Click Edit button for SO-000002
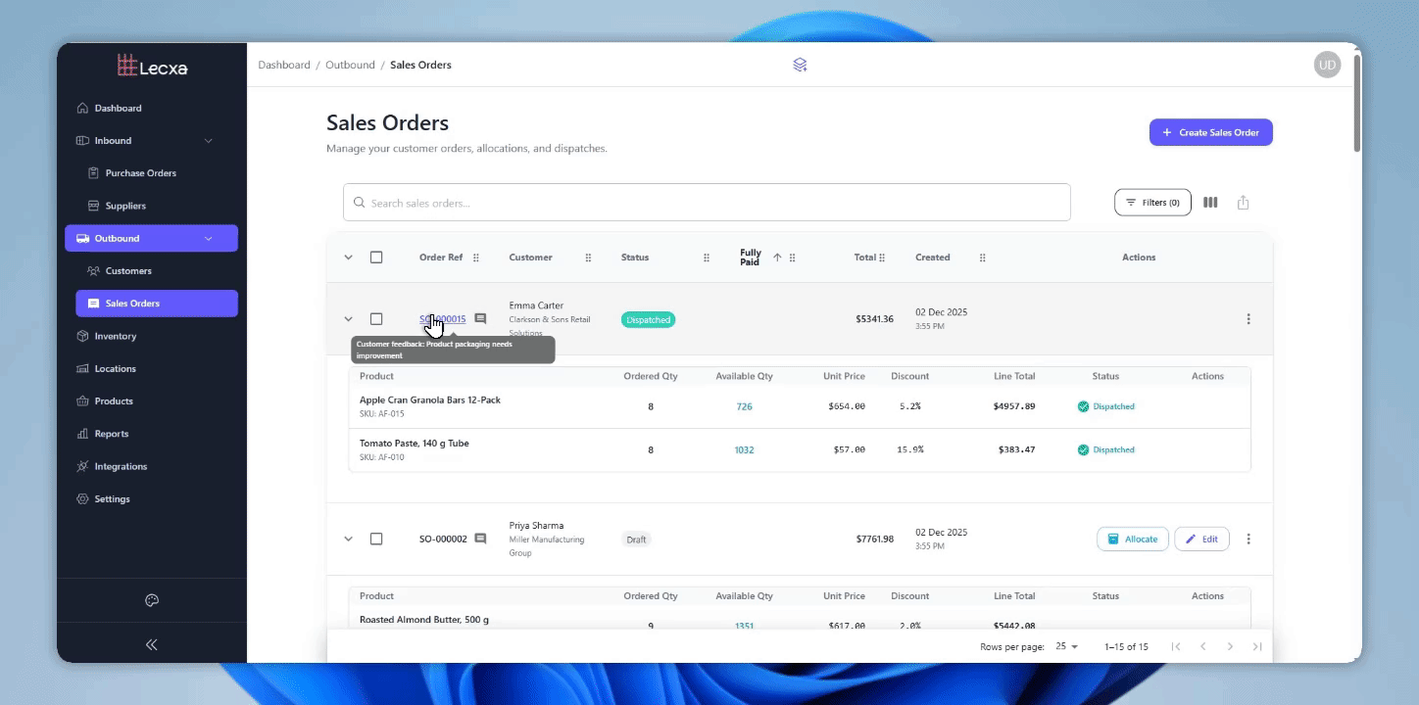 tap(1201, 539)
